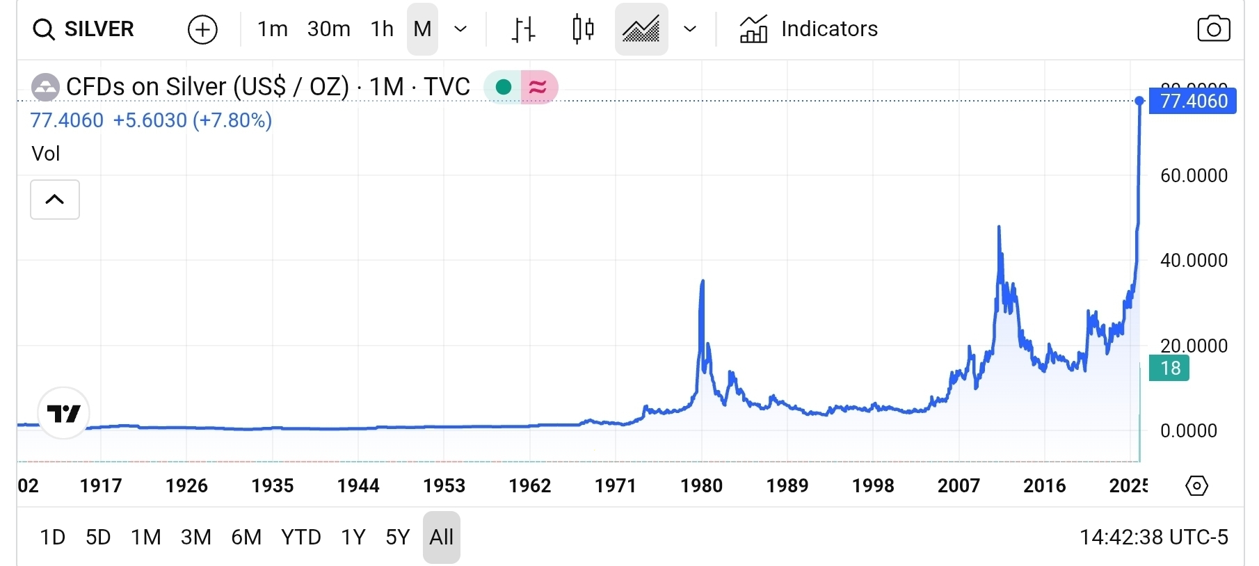Click the volume value label 18
This screenshot has width=1259, height=566.
(1170, 368)
